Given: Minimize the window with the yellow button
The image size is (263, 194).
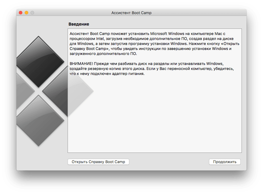Looking at the screenshot, I should 26,13.
